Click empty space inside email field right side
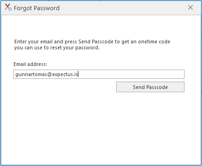Image resolution: width=202 pixels, height=166 pixels. (131, 74)
